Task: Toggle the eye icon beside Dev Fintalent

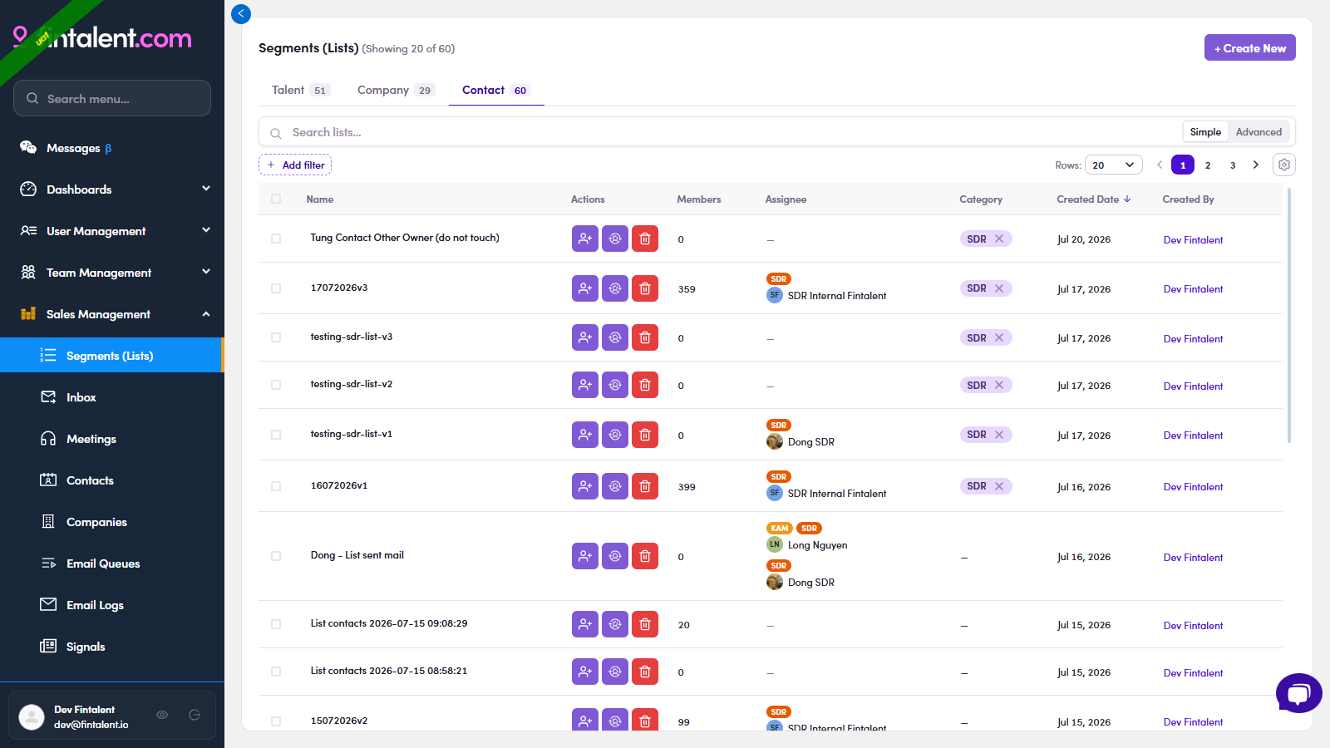Action: pos(162,715)
